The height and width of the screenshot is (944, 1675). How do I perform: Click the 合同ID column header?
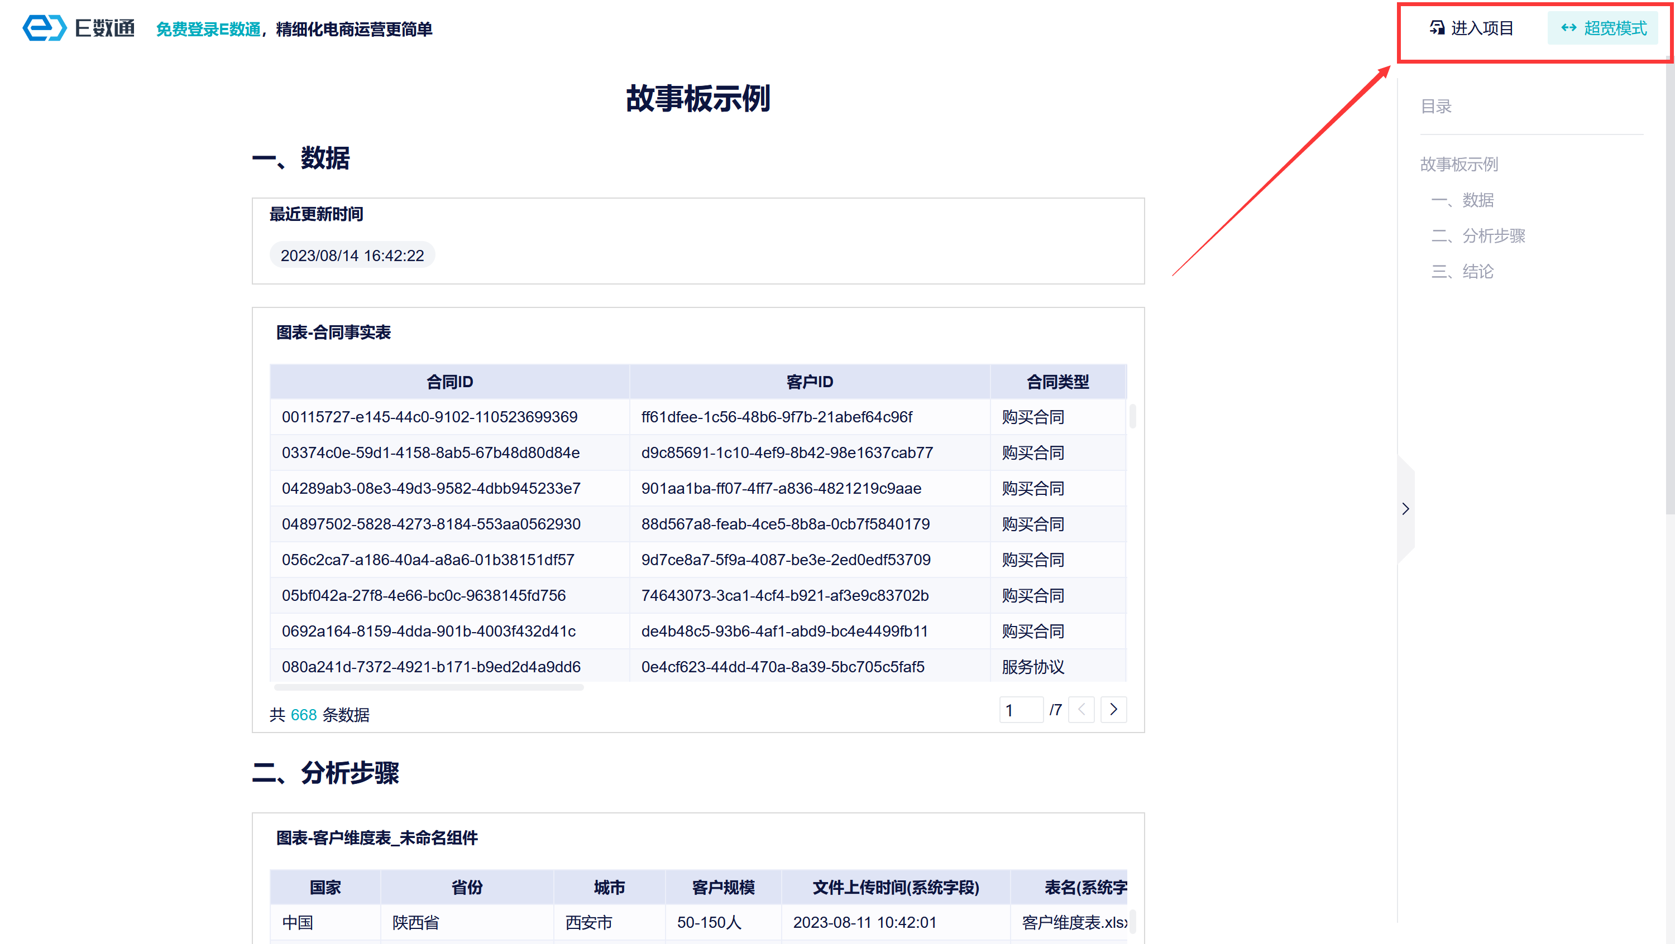[x=449, y=382]
